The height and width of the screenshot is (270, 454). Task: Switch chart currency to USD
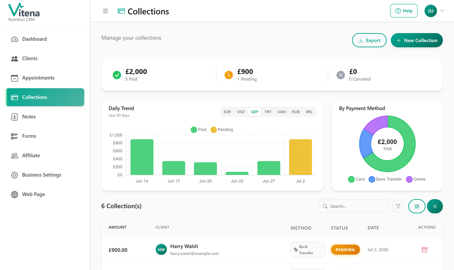(x=241, y=112)
